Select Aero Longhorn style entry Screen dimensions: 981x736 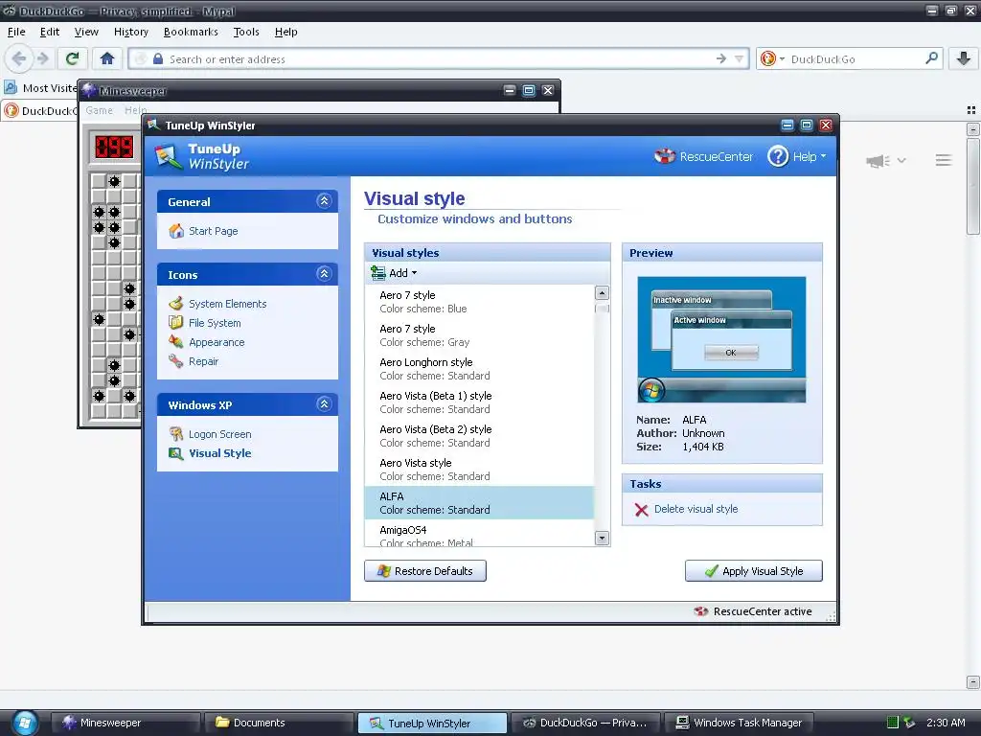479,369
